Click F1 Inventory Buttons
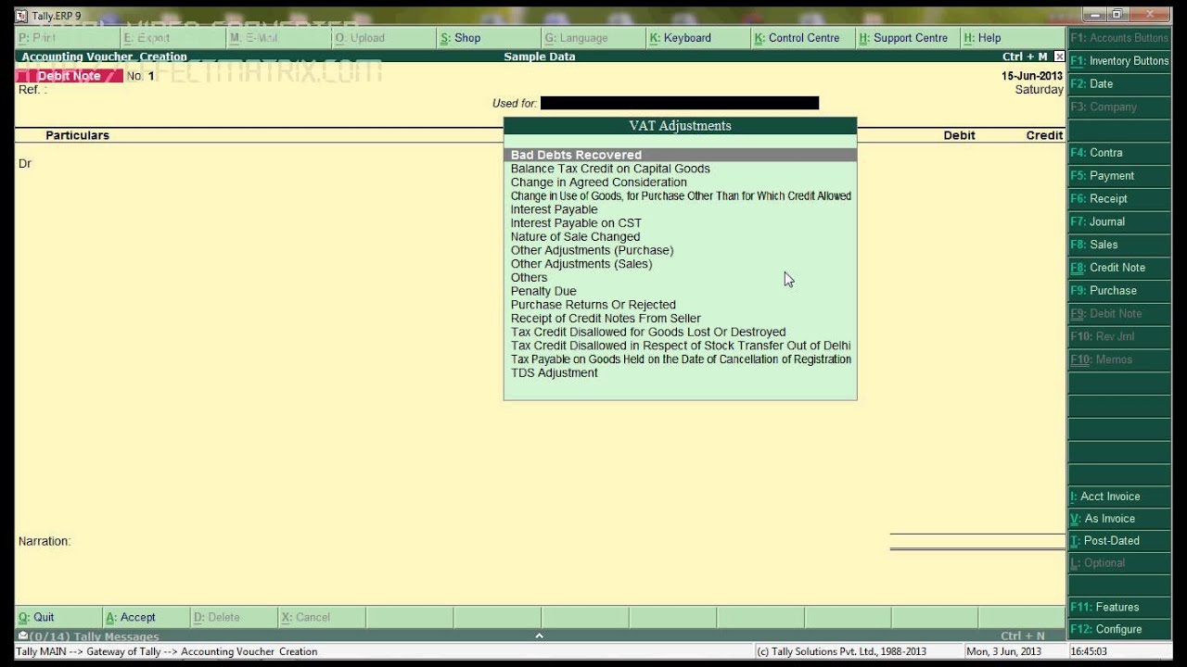Image resolution: width=1187 pixels, height=667 pixels. (1119, 61)
